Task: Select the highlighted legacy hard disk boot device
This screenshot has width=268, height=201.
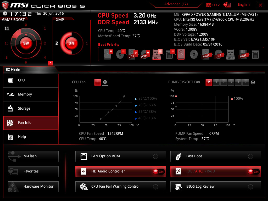Action: [x=181, y=54]
